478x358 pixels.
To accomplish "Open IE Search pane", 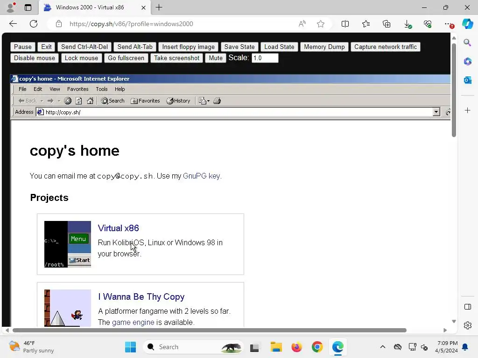I will (x=113, y=101).
